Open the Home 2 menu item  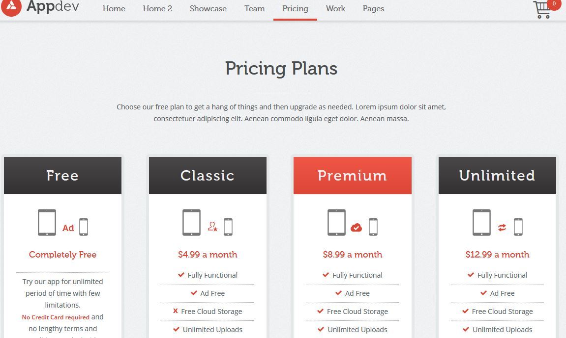[157, 9]
